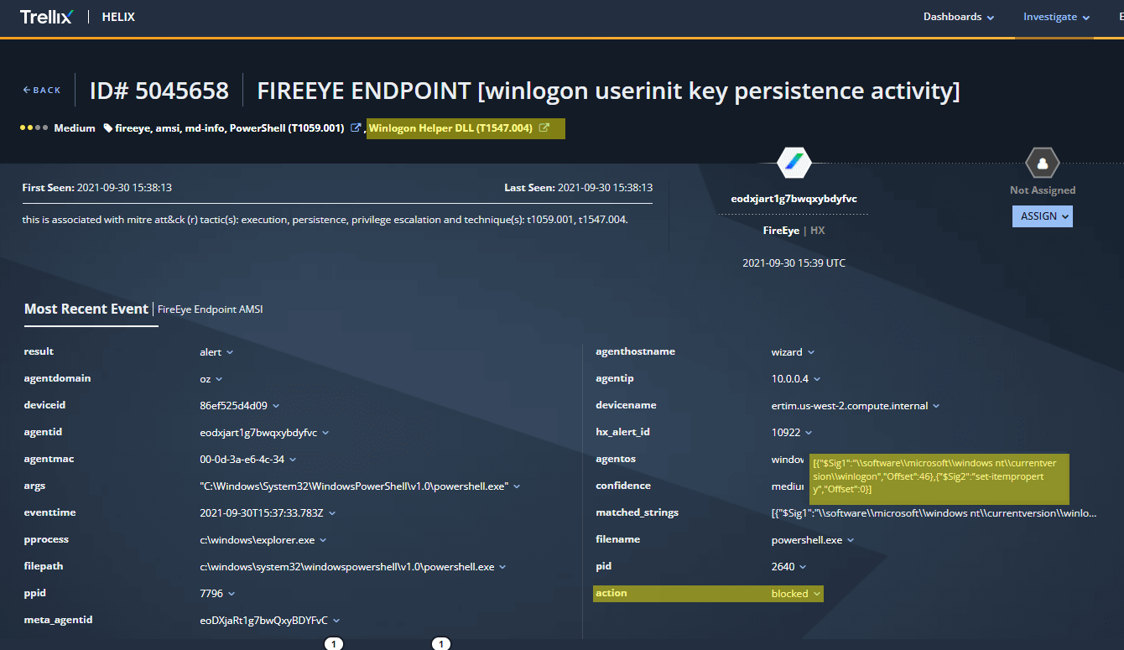Open Winlogon Helper DLL external link icon
This screenshot has height=650, width=1124.
coord(544,128)
